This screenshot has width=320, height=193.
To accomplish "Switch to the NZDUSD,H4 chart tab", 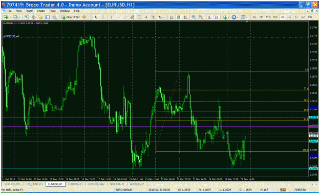I will click(x=117, y=184).
